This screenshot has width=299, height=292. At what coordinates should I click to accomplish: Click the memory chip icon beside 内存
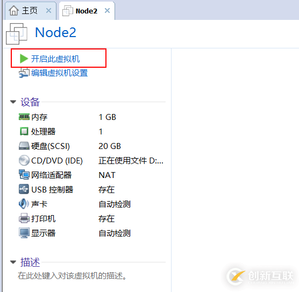pyautogui.click(x=24, y=117)
